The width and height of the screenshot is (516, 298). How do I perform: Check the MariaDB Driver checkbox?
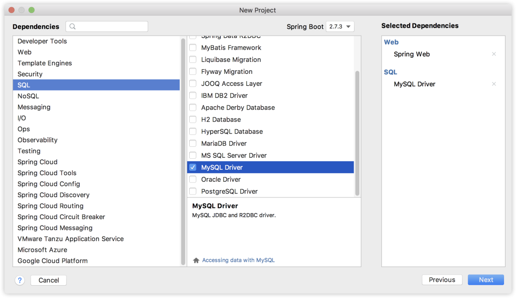pyautogui.click(x=193, y=143)
